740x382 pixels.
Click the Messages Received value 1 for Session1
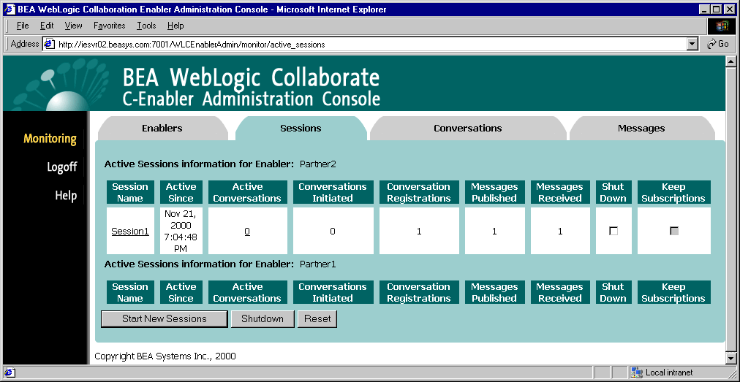560,232
